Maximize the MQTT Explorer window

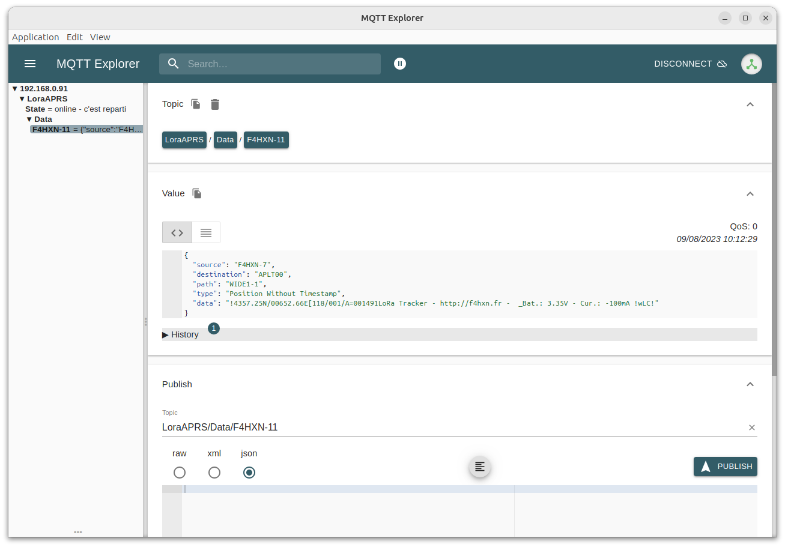[745, 18]
